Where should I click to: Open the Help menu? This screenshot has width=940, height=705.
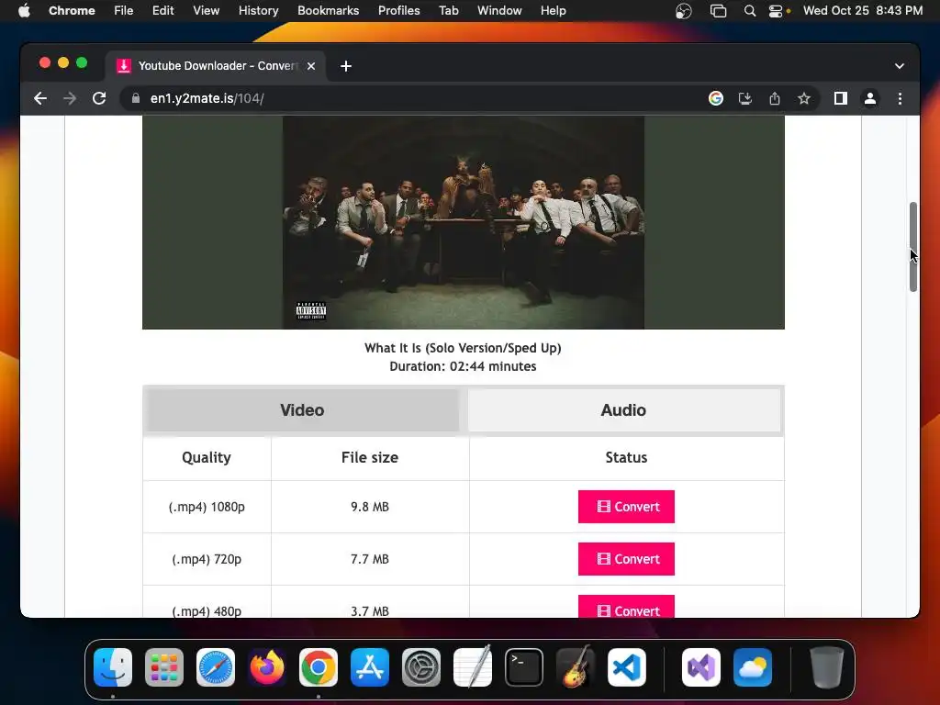(553, 10)
